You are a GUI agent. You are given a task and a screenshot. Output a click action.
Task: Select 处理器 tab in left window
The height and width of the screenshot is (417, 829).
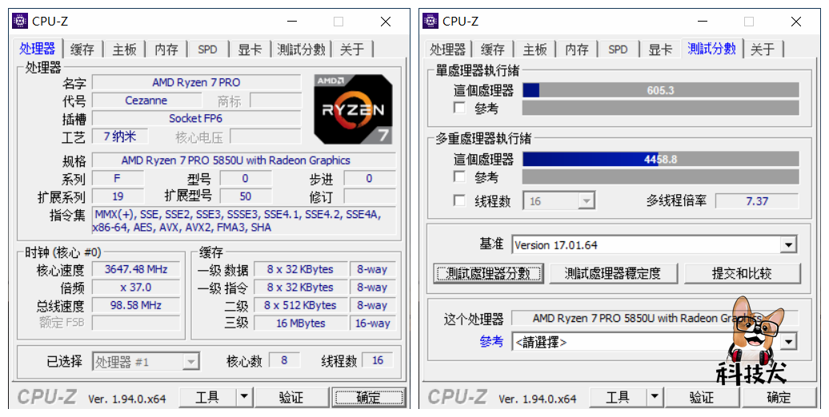click(x=38, y=49)
